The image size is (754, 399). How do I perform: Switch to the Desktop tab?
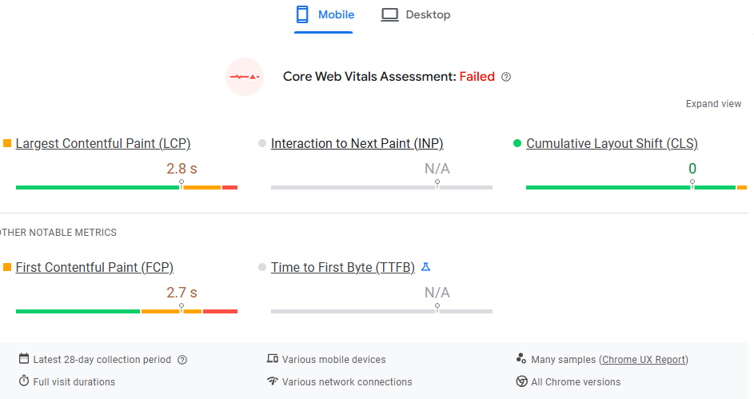coord(416,15)
